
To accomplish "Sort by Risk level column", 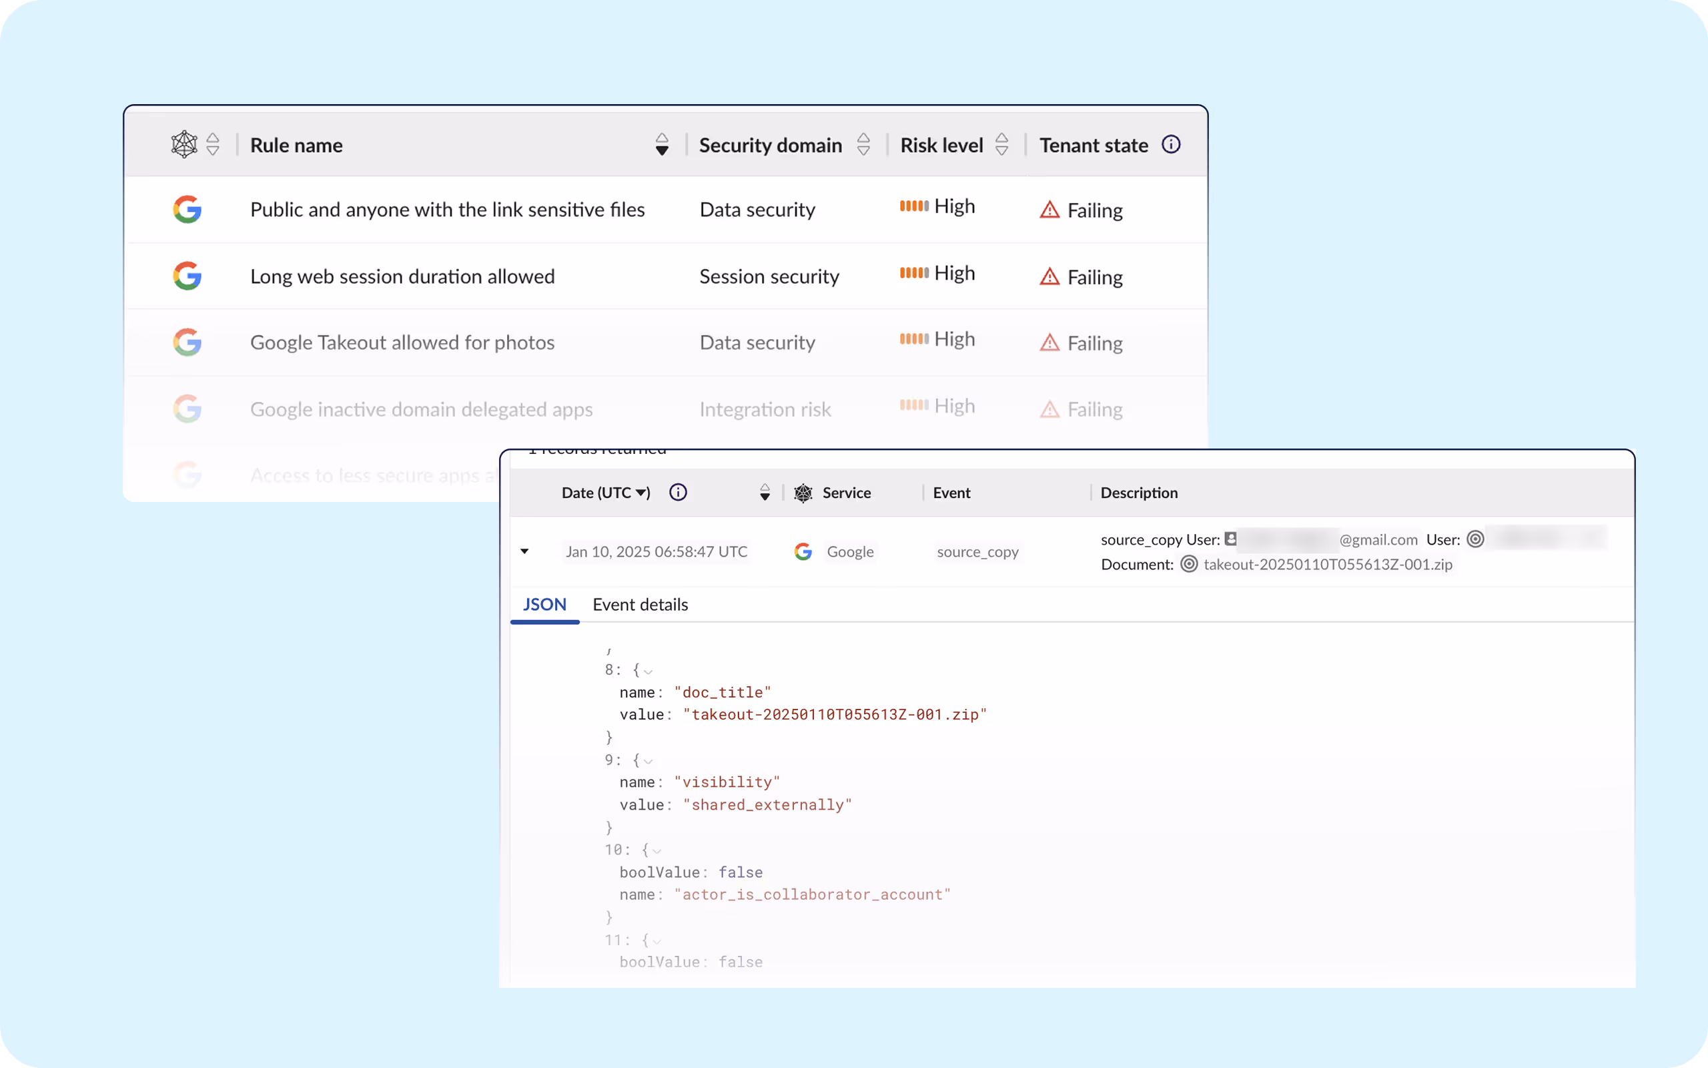I will (1001, 145).
